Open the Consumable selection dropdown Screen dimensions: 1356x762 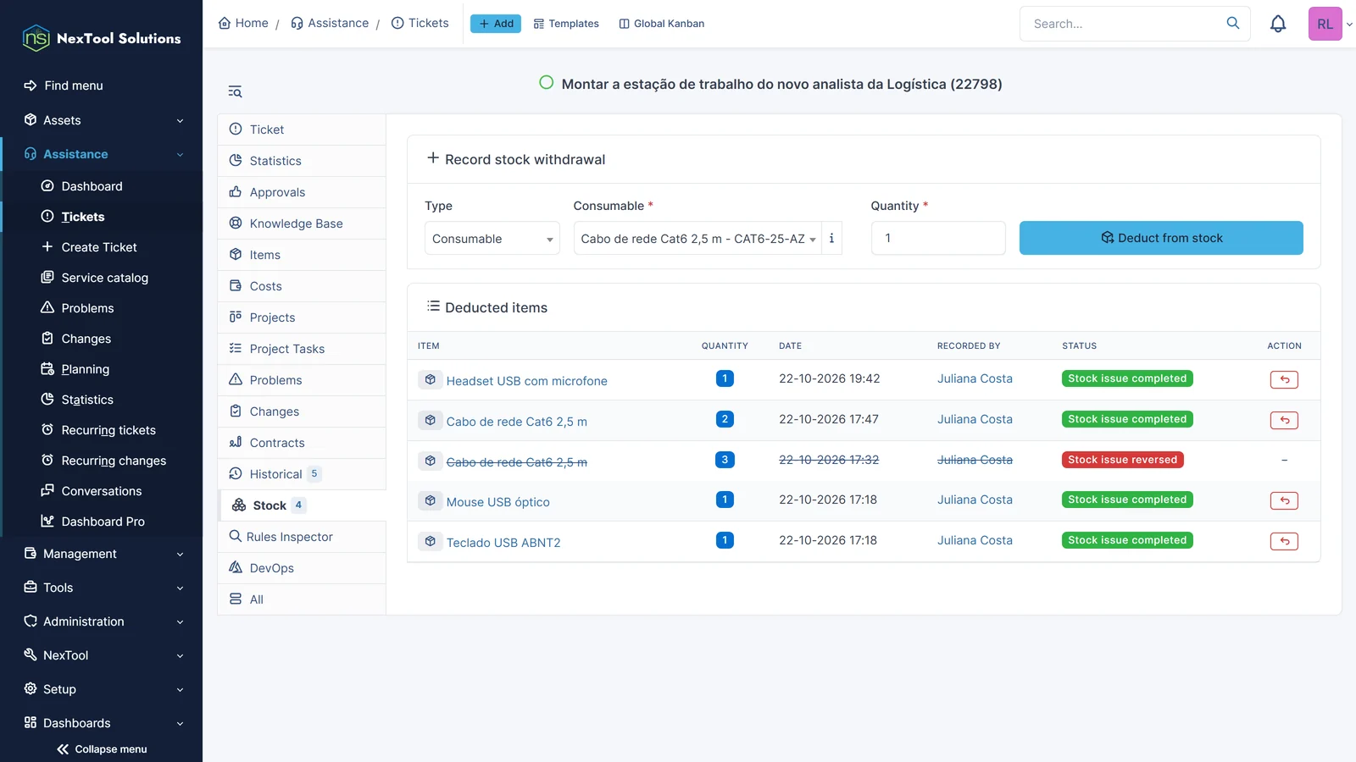click(697, 239)
